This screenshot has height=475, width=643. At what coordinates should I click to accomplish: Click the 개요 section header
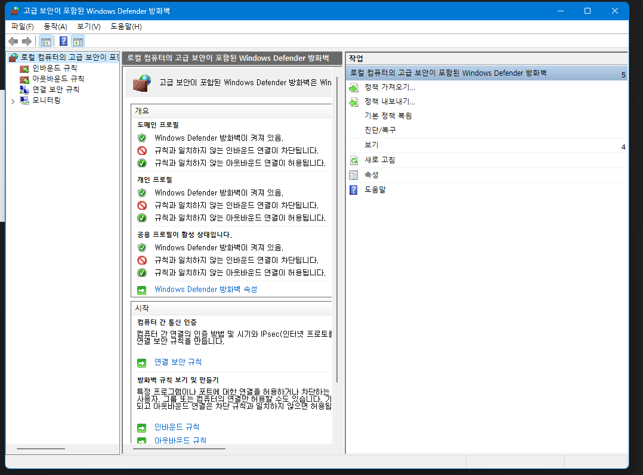pyautogui.click(x=231, y=111)
